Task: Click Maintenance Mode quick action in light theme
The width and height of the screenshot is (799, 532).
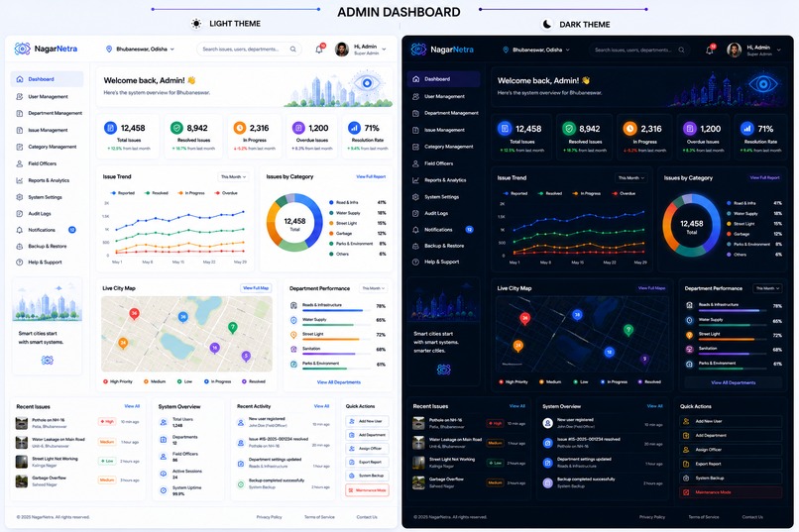Action: coord(367,489)
